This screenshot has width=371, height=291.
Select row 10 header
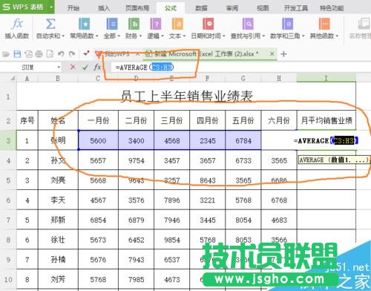click(8, 280)
